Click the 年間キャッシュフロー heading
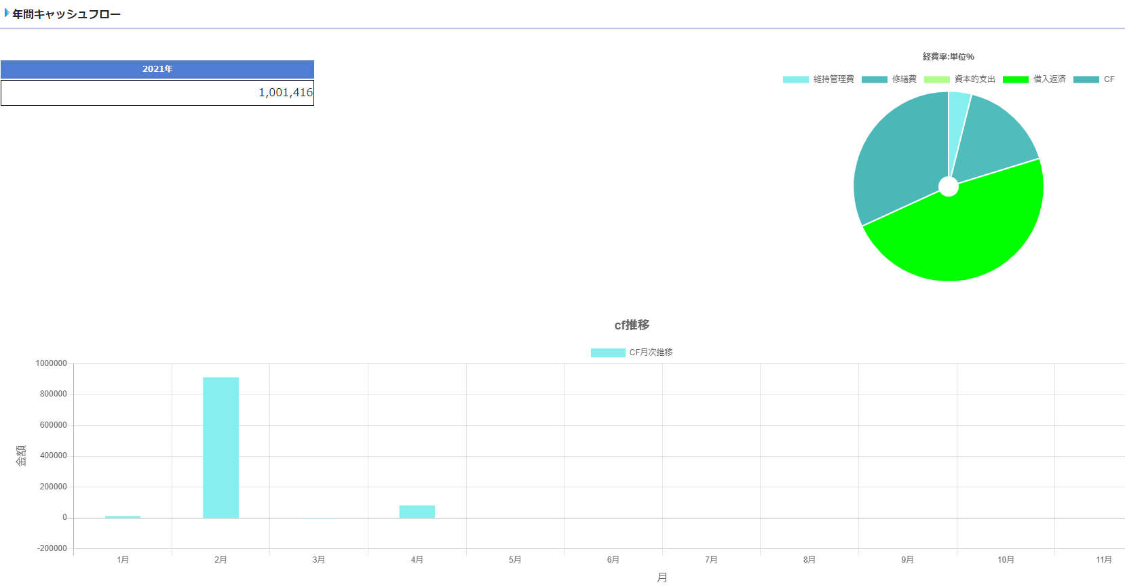This screenshot has width=1125, height=587. tap(66, 14)
